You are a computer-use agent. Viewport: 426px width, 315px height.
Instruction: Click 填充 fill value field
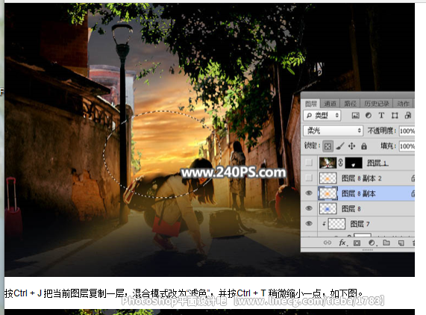(x=407, y=146)
